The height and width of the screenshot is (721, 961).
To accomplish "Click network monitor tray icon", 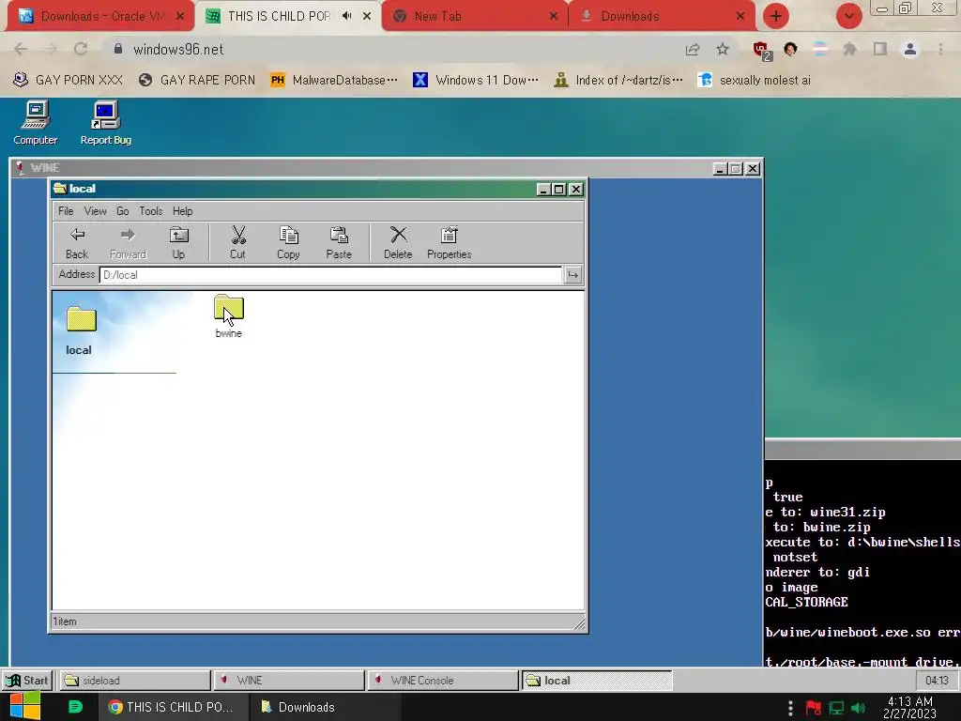I will [836, 708].
